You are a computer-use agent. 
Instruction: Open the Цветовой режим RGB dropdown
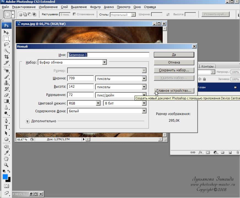[x=98, y=103]
